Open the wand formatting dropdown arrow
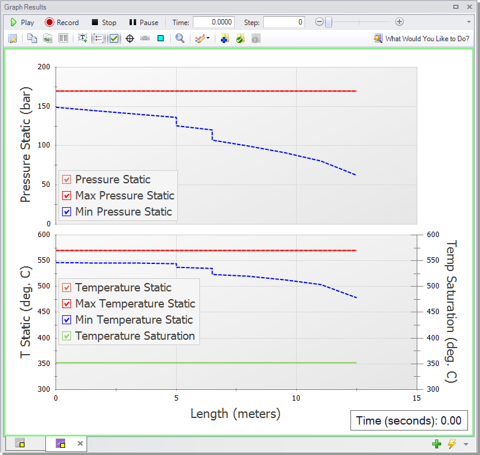480x455 pixels. (208, 38)
